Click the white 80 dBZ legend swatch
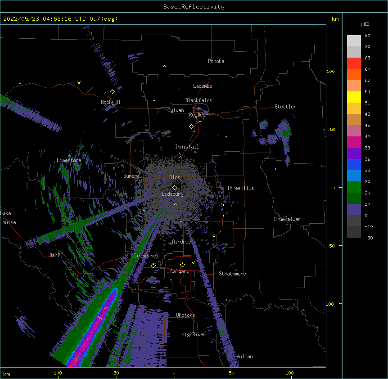The image size is (388, 379). click(x=354, y=41)
